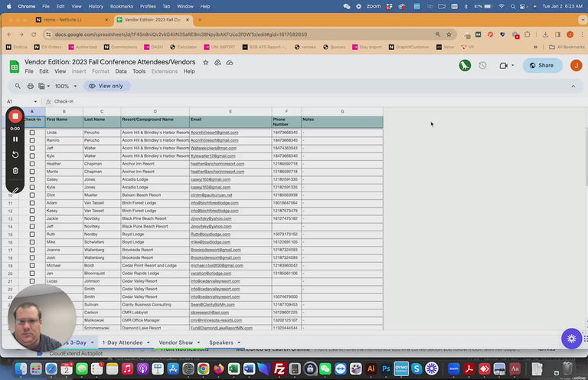The width and height of the screenshot is (588, 380).
Task: Search the sheet with magnifier toolbar icon
Action: point(18,86)
